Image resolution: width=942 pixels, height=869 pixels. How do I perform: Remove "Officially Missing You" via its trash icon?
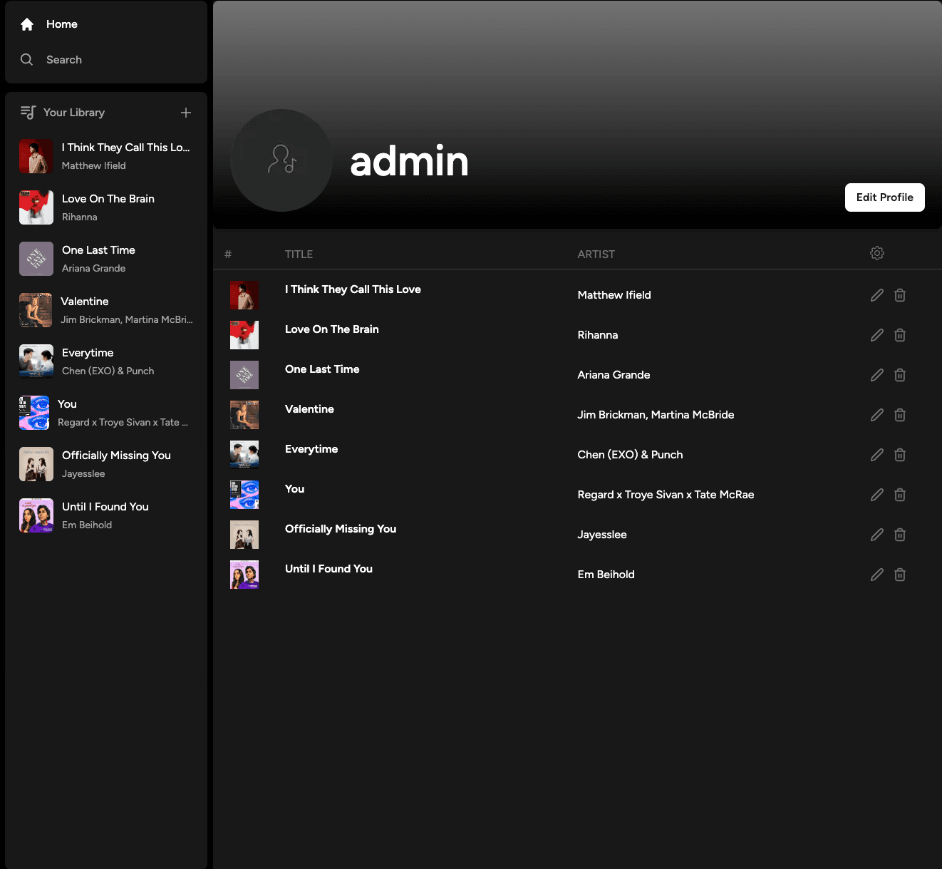(x=900, y=534)
